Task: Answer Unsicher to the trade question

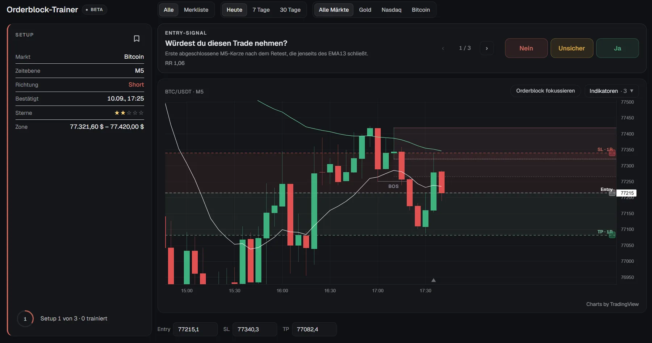Action: point(572,48)
